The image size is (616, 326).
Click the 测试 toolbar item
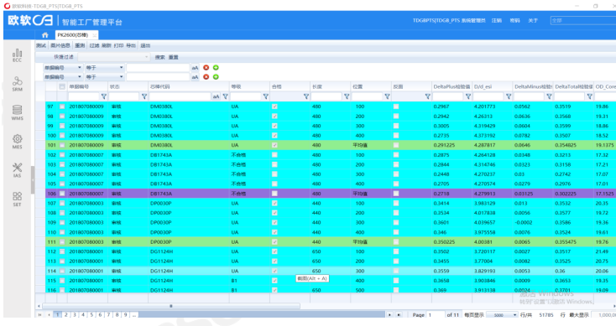tap(41, 45)
